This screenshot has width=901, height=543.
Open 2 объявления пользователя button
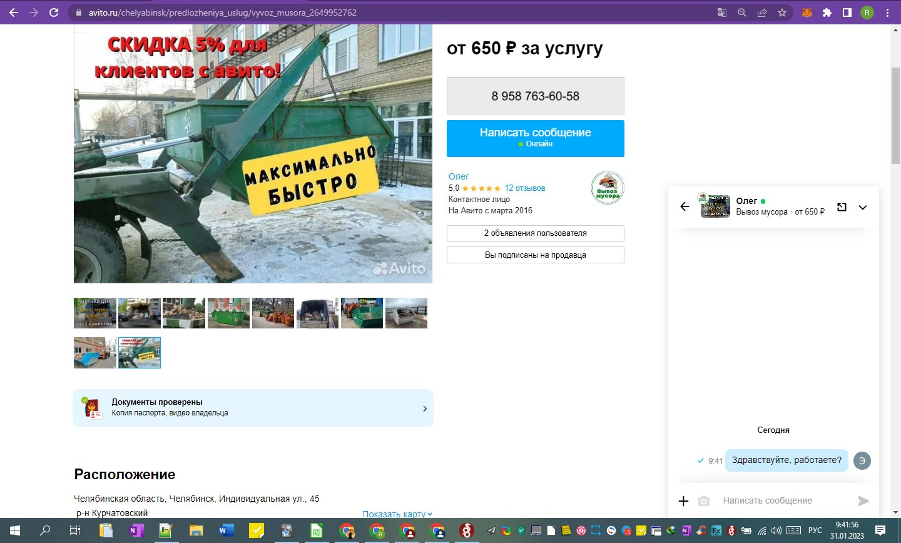[x=536, y=233]
